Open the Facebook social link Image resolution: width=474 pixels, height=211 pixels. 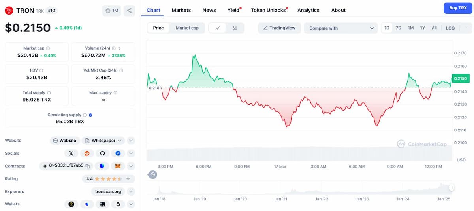[118, 154]
